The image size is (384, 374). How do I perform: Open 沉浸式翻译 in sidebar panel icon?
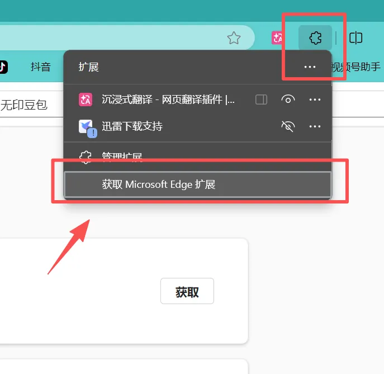[x=261, y=100]
